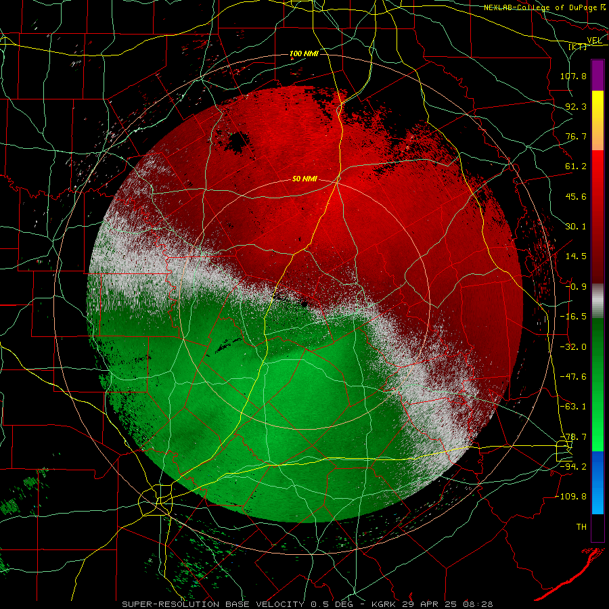Click the -109.8 velocity scale value

pyautogui.click(x=571, y=497)
